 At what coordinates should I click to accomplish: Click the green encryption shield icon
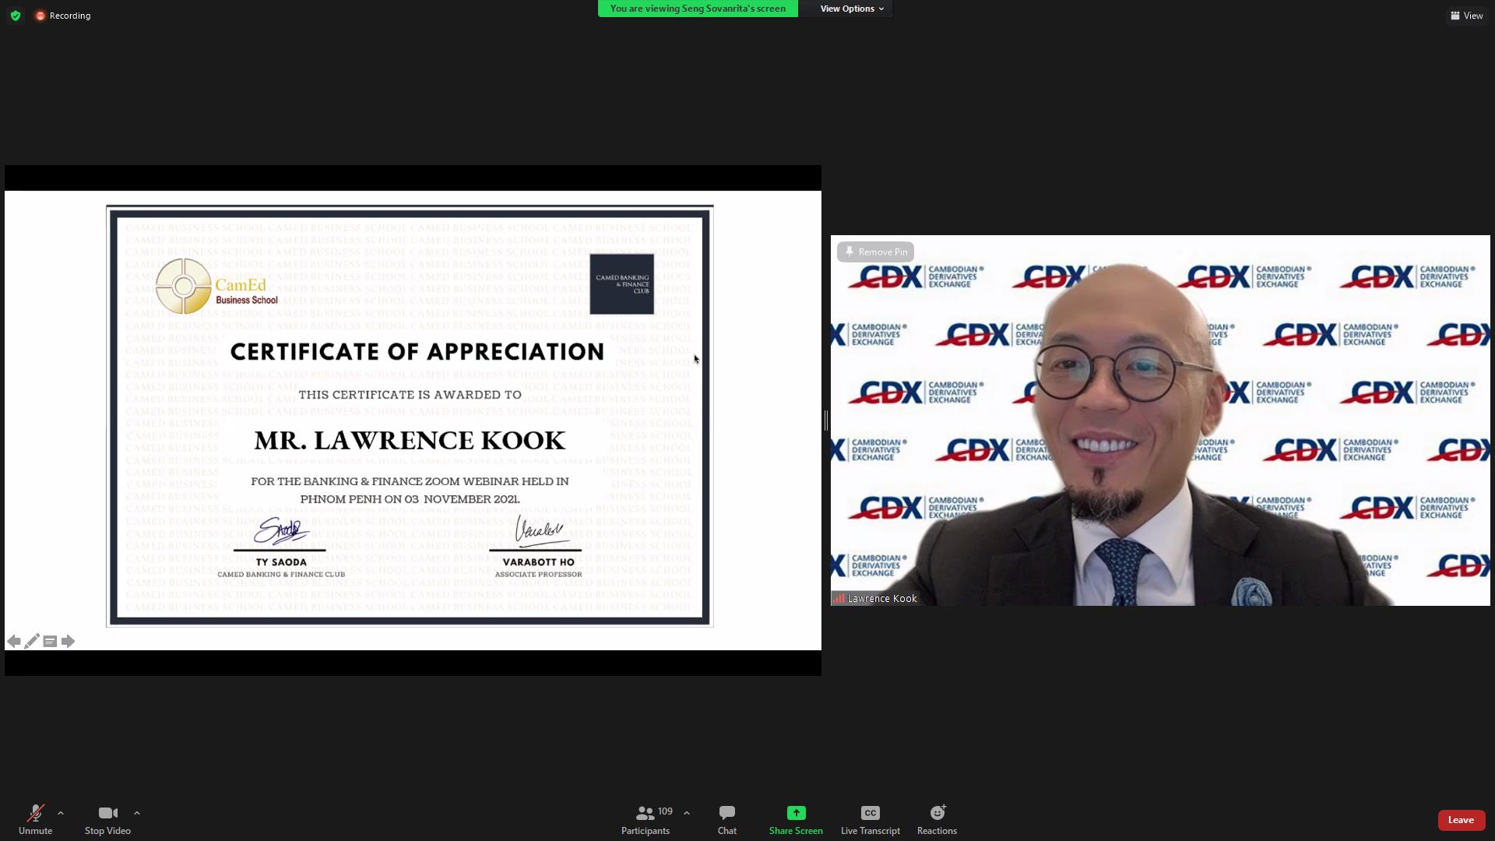(16, 16)
